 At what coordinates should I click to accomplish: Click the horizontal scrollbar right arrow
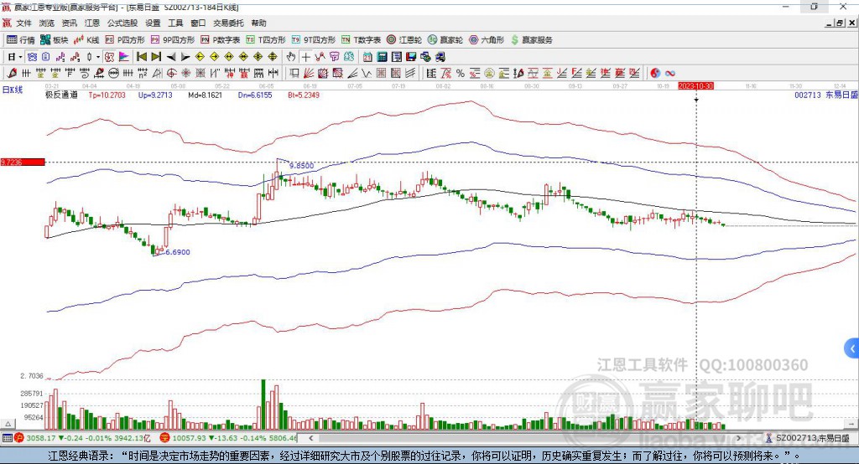738,438
